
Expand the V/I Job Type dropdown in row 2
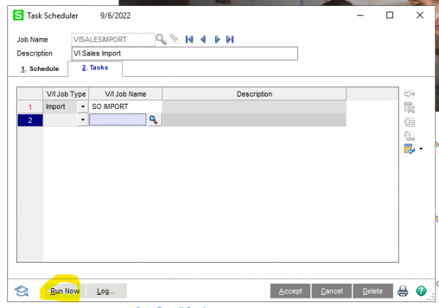point(83,120)
